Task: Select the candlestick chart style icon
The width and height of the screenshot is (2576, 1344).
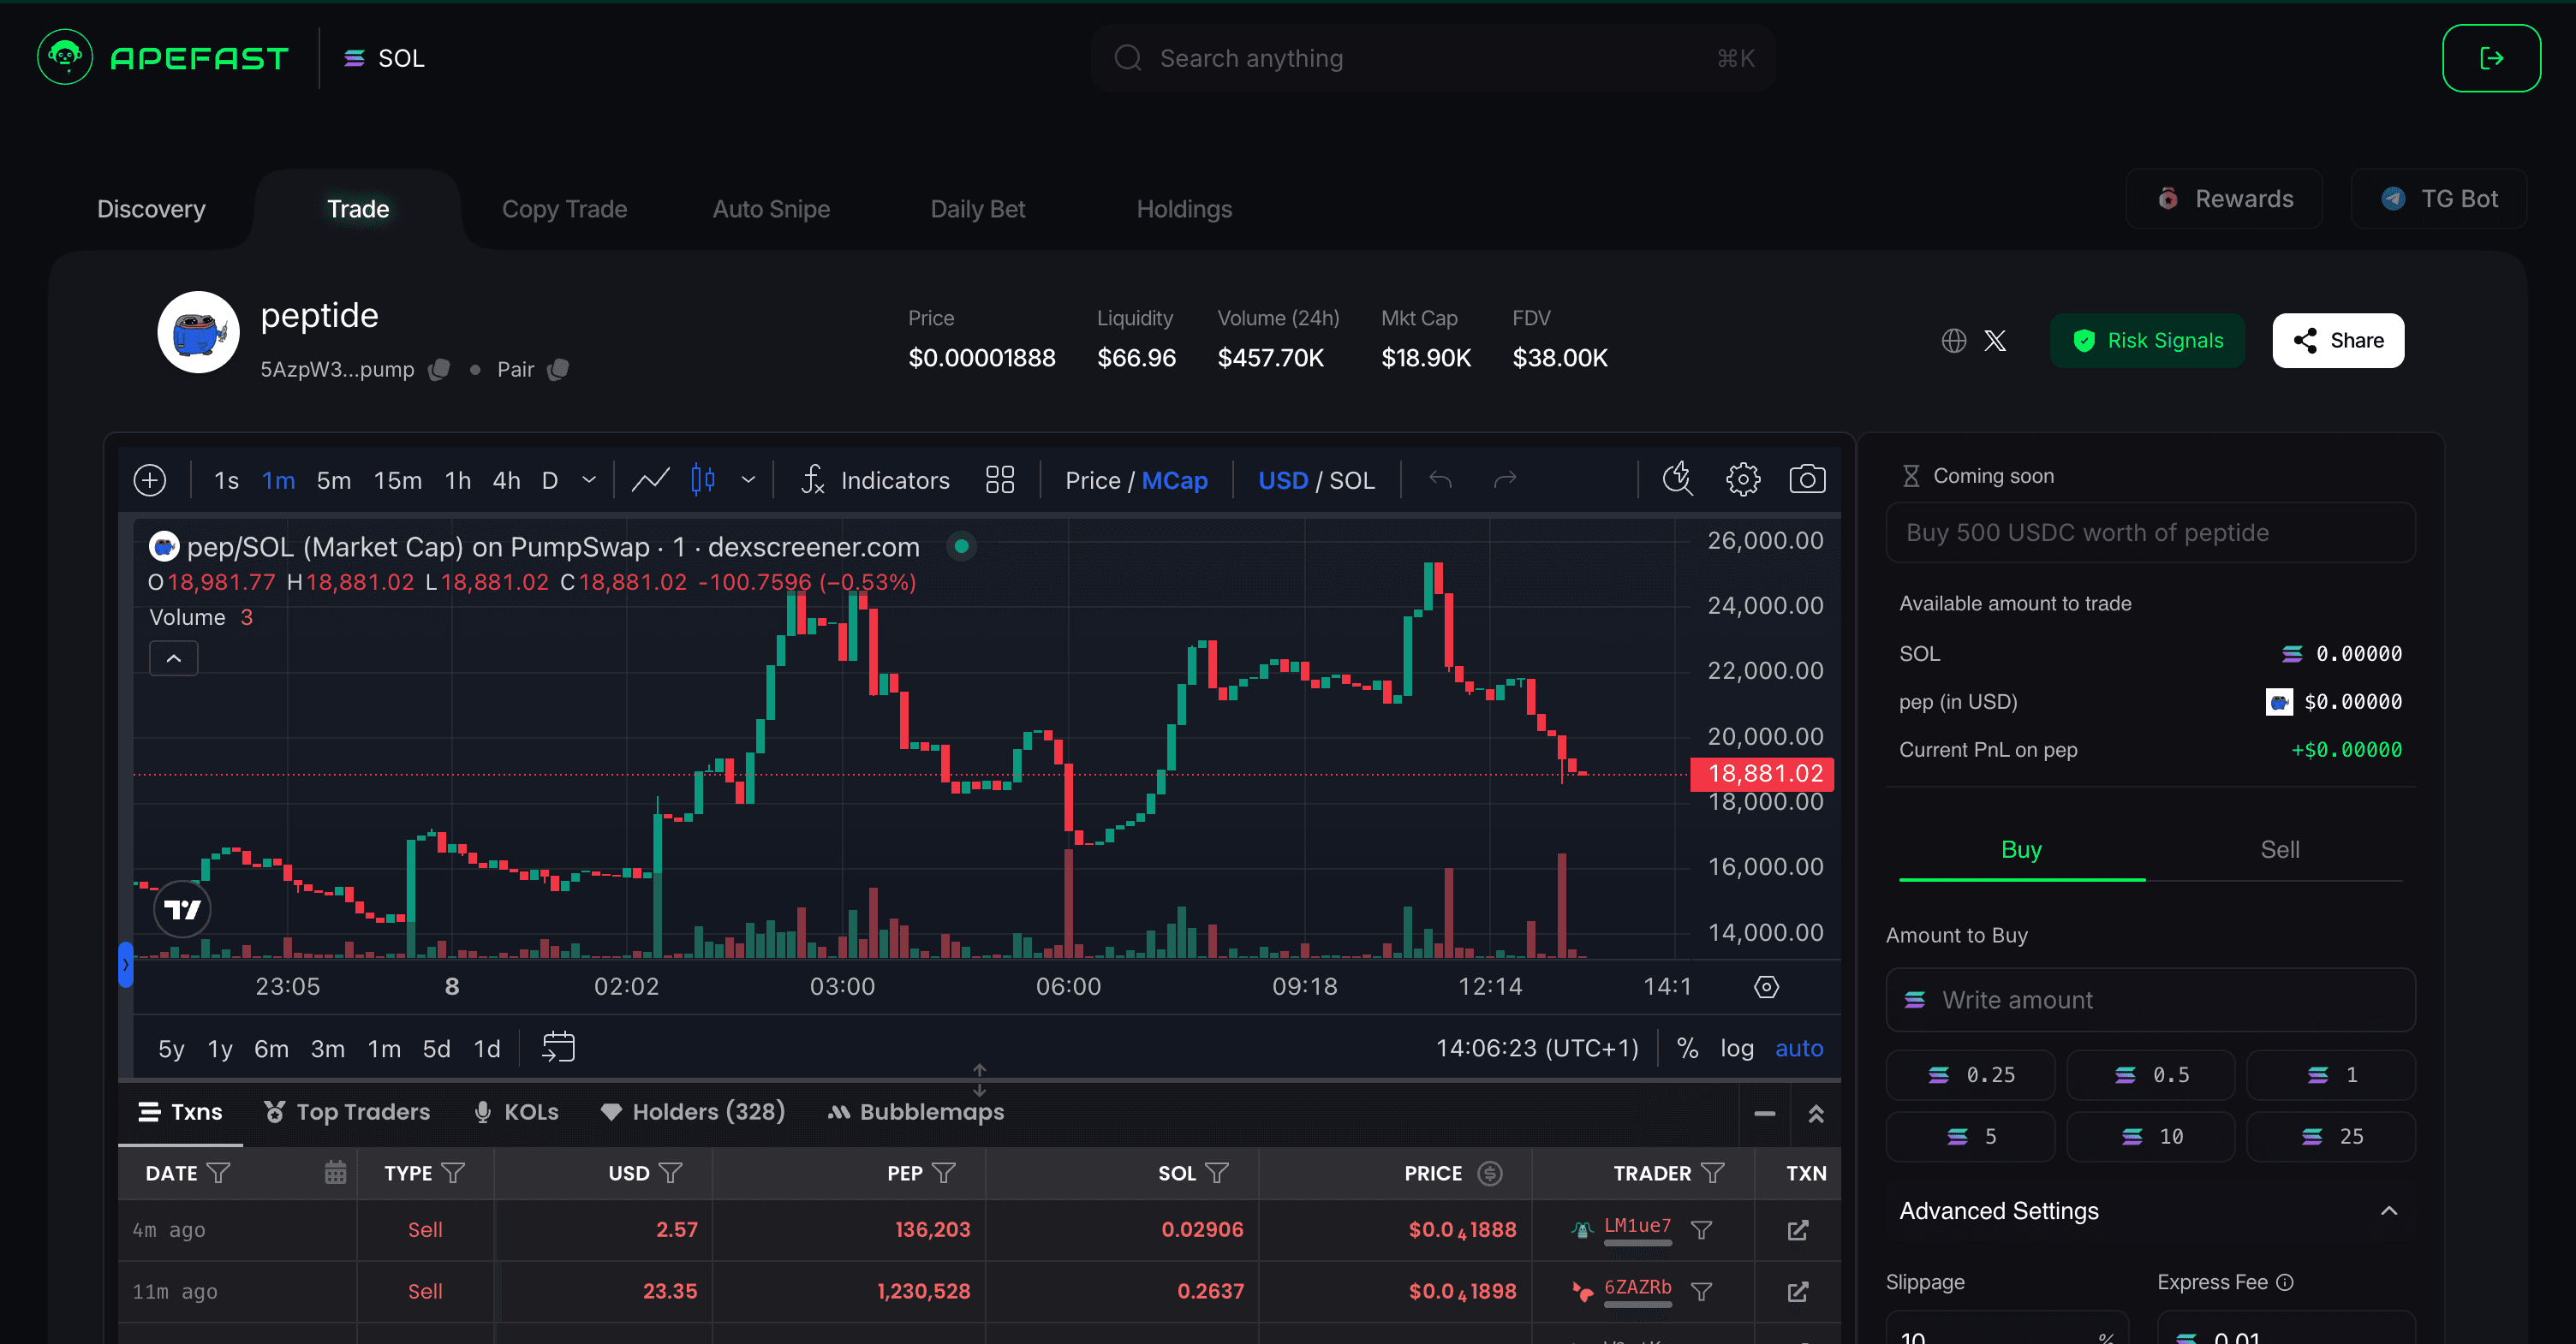Action: click(x=703, y=479)
